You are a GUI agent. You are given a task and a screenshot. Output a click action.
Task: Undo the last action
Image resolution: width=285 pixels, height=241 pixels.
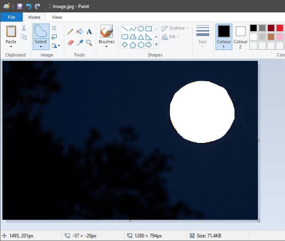[29, 6]
